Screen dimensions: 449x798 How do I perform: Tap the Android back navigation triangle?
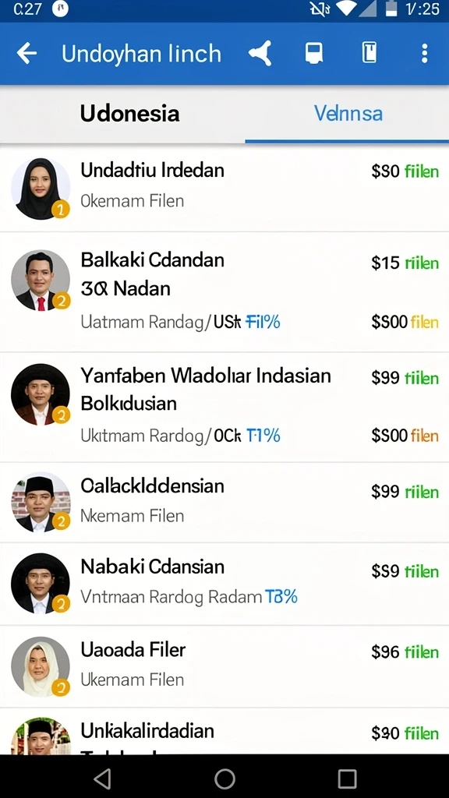102,779
